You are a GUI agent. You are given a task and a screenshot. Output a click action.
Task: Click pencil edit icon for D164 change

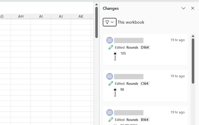[x=111, y=47]
